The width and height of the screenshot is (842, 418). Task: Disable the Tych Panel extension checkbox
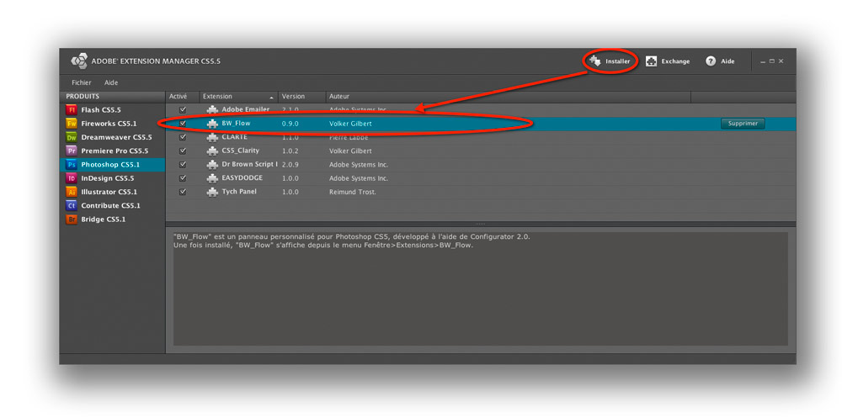pyautogui.click(x=183, y=192)
